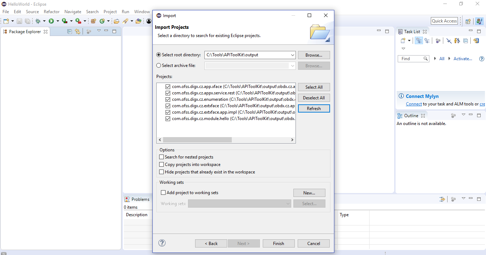Open Package Explorer View Menu triangle
Image resolution: width=486 pixels, height=255 pixels.
click(99, 31)
